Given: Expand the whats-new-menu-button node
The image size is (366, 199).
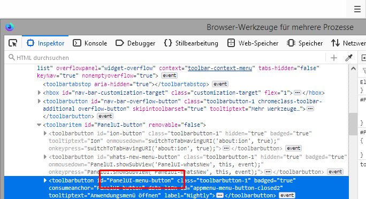Looking at the screenshot, I should (45, 157).
